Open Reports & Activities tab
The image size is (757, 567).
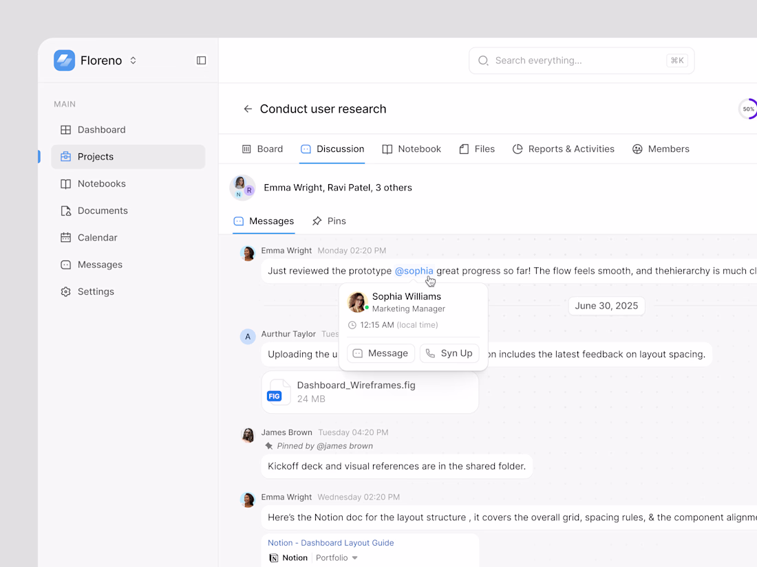[x=563, y=149]
